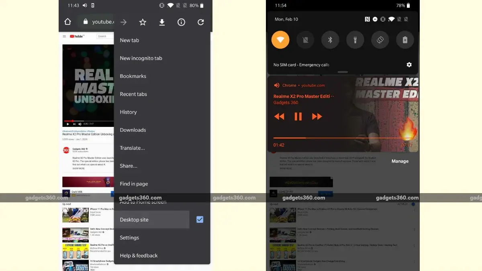
Task: Open notification panel settings gear
Action: pos(409,65)
